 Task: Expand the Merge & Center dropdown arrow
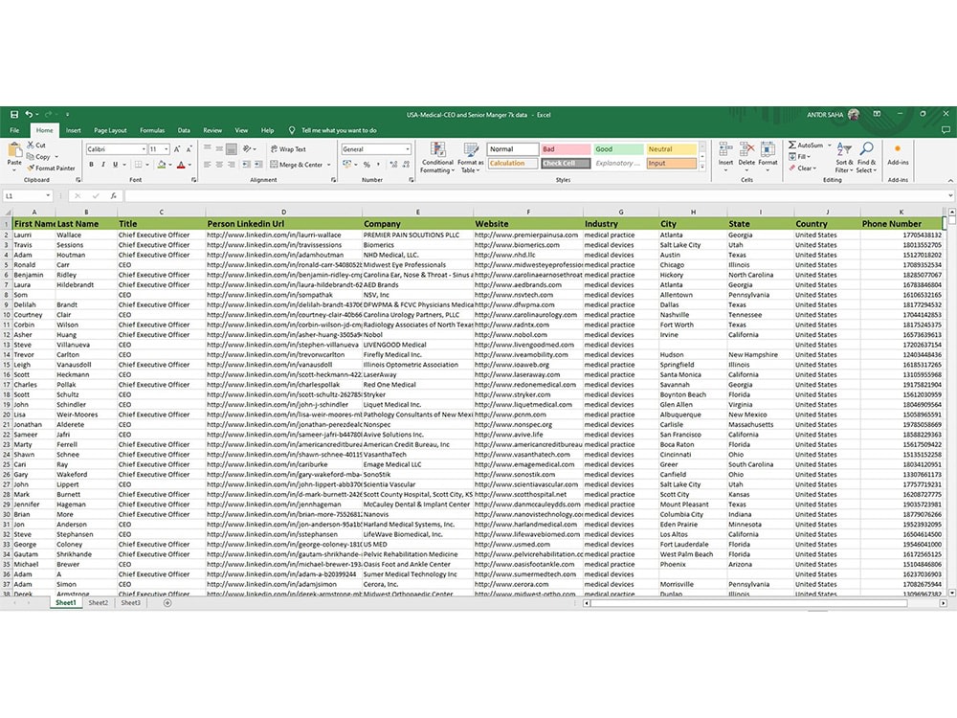pyautogui.click(x=328, y=165)
